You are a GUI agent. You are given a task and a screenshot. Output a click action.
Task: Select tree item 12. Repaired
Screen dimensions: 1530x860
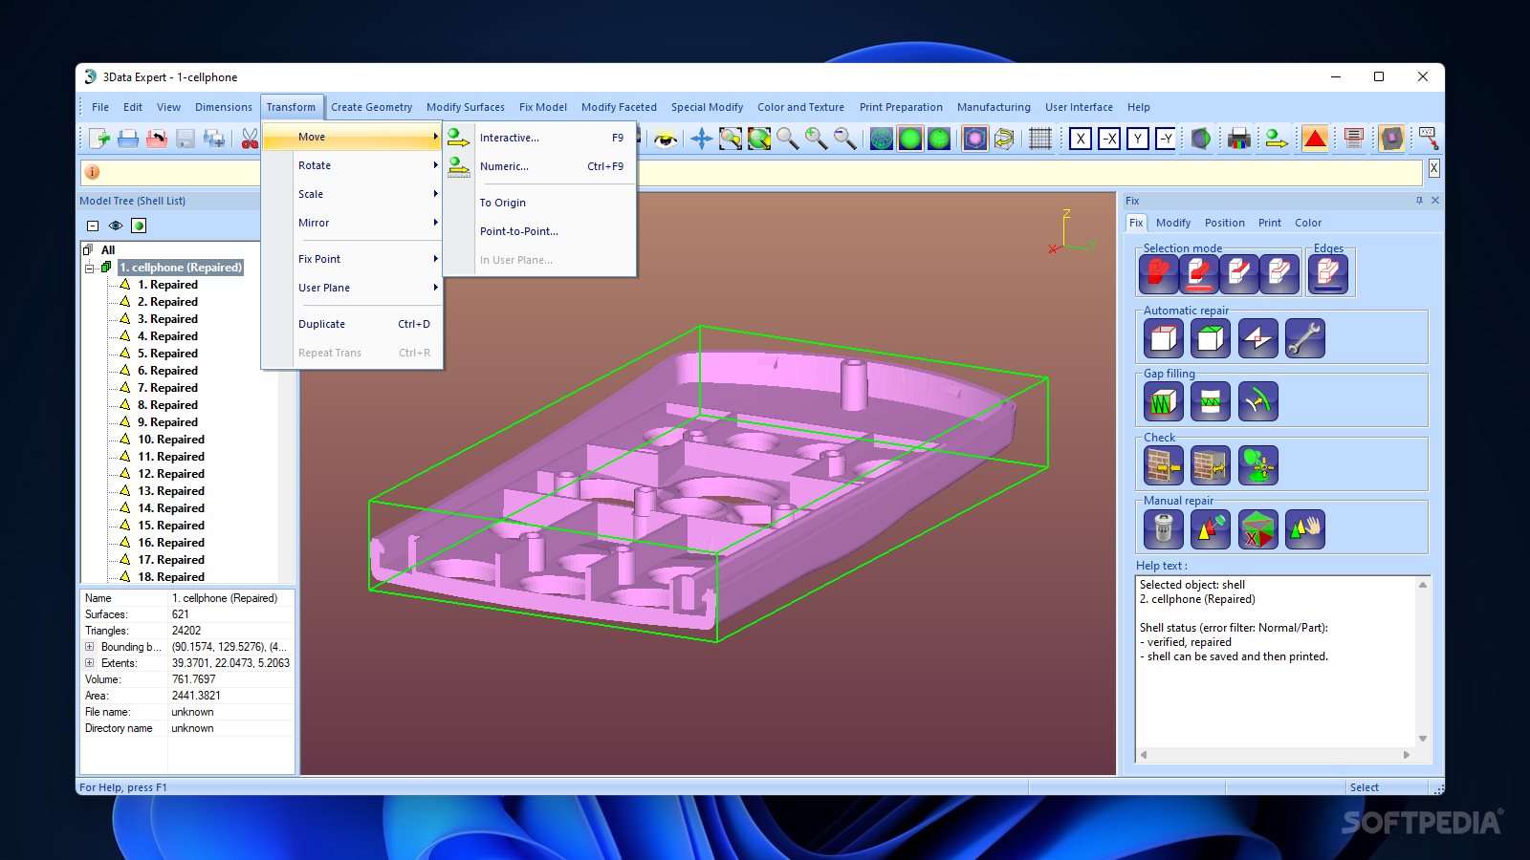coord(171,474)
